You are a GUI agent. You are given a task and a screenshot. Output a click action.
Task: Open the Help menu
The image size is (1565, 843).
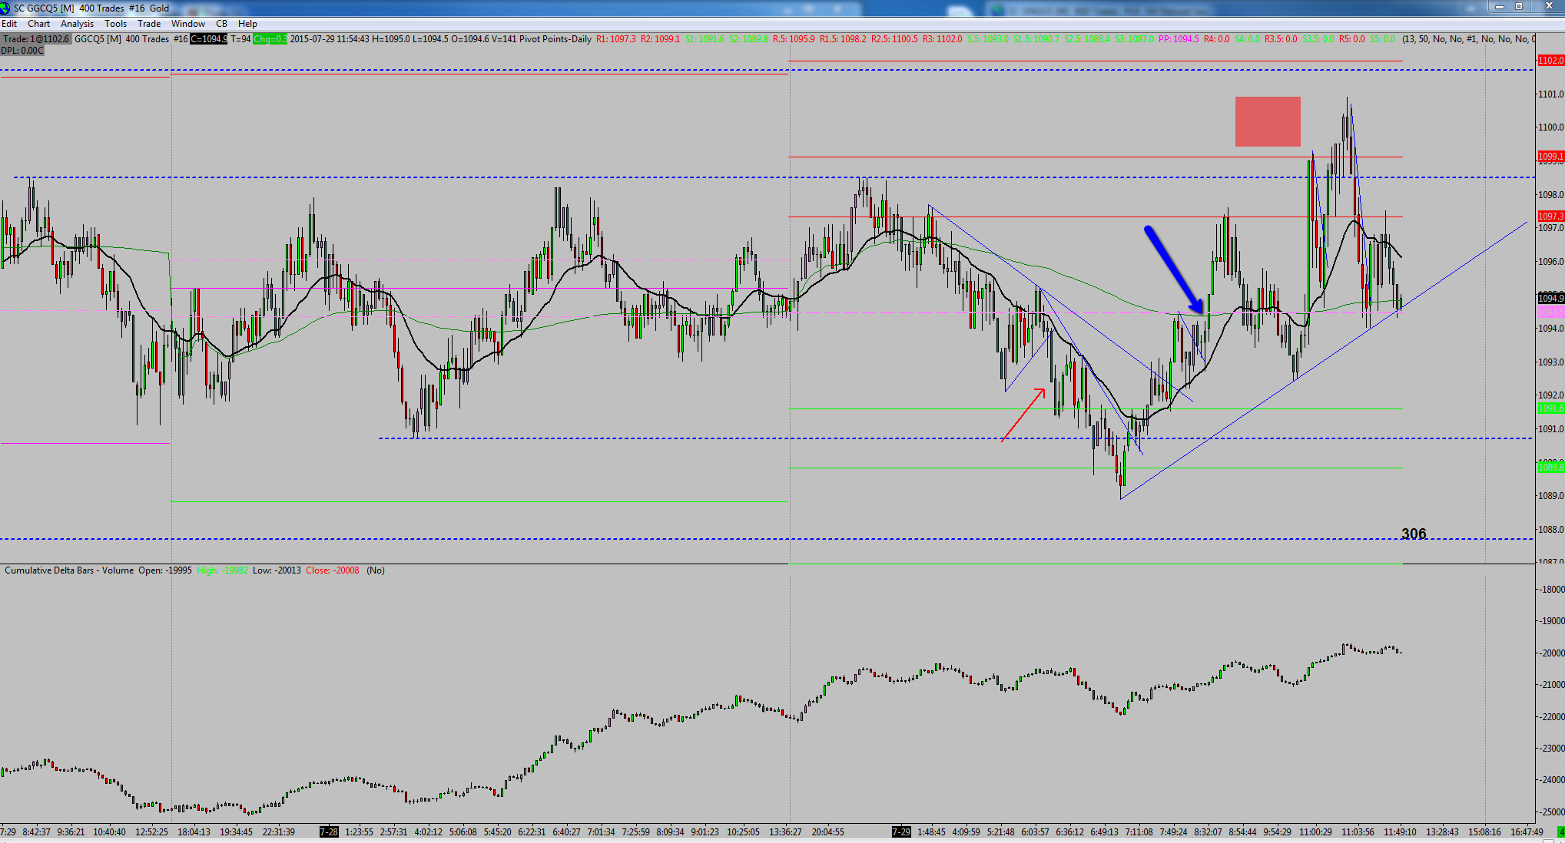(247, 24)
